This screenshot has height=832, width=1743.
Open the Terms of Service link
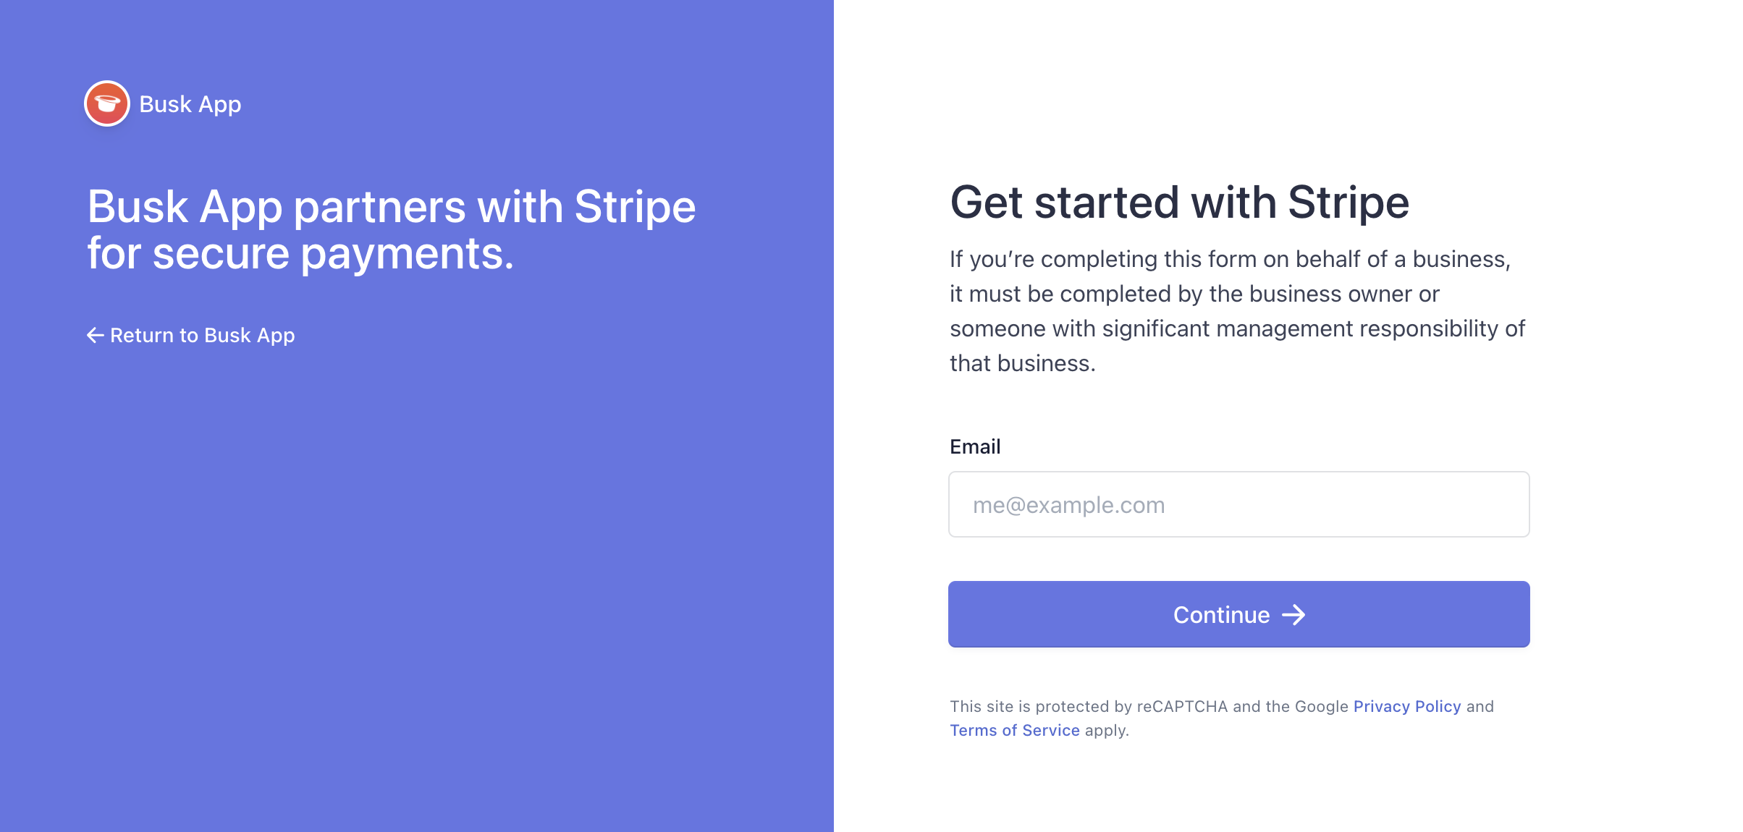1014,730
